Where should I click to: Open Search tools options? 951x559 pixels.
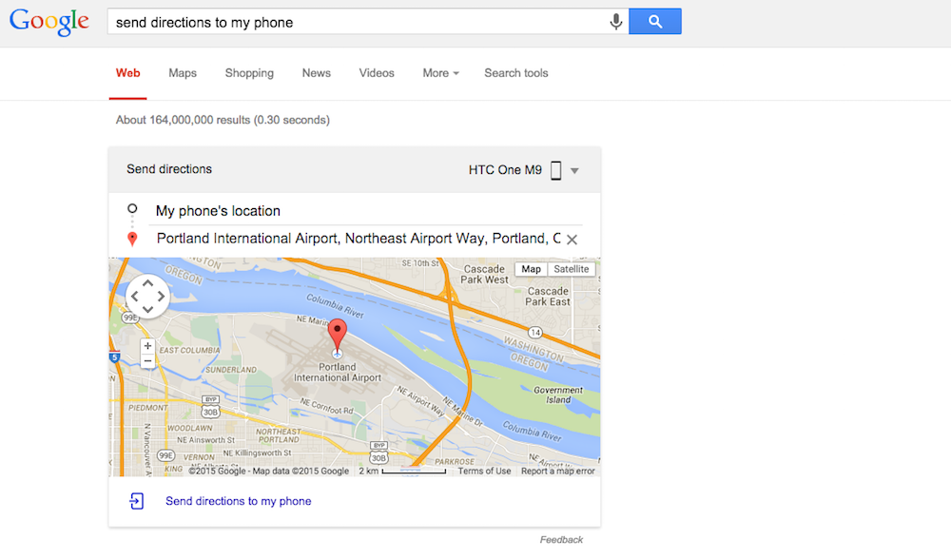pos(515,73)
